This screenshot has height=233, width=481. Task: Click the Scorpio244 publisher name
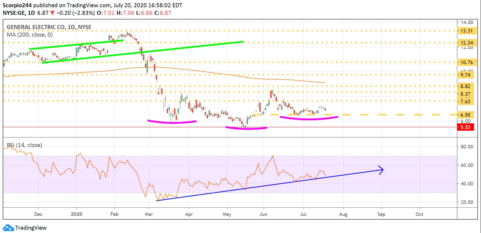tap(17, 5)
